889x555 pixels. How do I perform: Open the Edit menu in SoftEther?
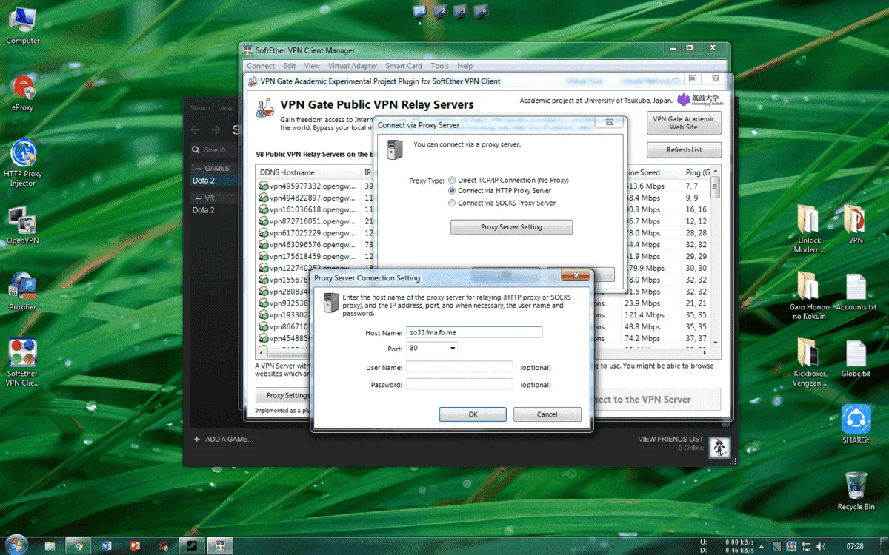(290, 66)
